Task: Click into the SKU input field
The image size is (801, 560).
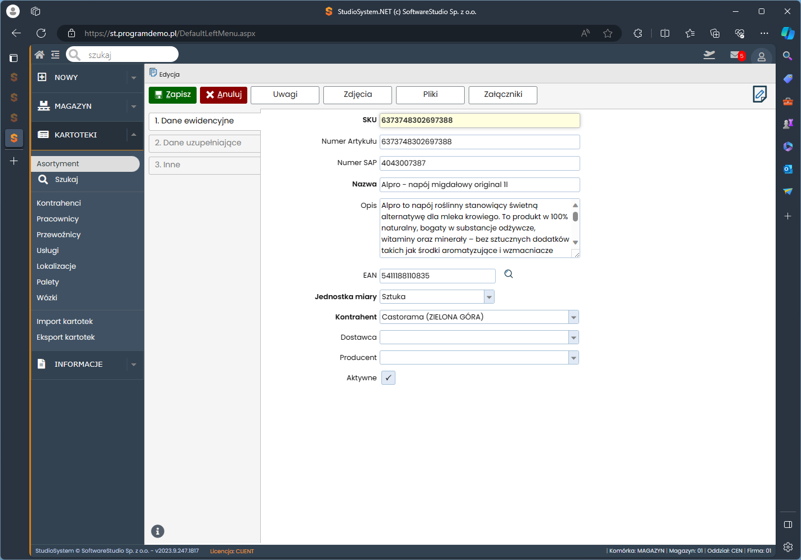Action: click(x=480, y=121)
